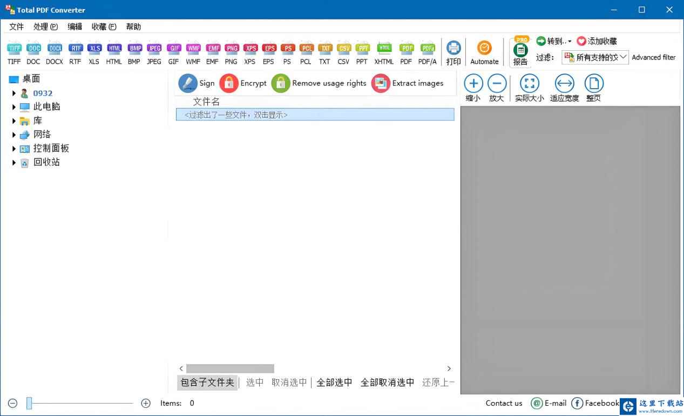Open the 过滤 file type dropdown

coord(595,57)
